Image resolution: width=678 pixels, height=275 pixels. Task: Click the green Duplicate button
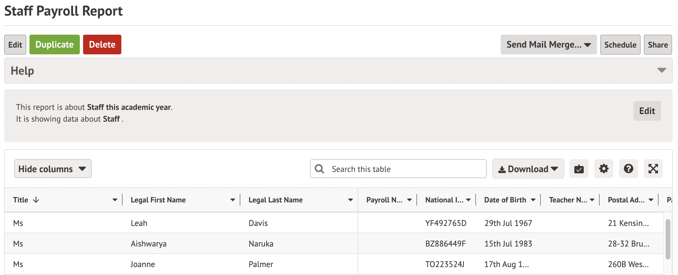click(54, 45)
